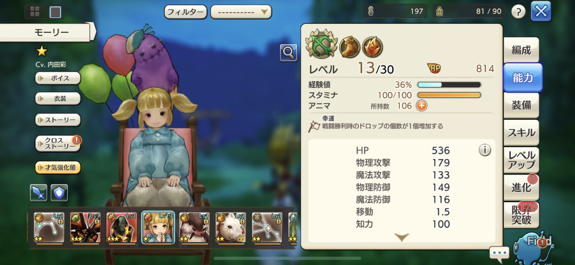Open the フィルター dropdown selector
Screen dimensions: 575x265
[241, 12]
